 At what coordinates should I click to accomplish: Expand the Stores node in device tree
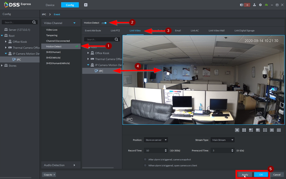pyautogui.click(x=2, y=66)
